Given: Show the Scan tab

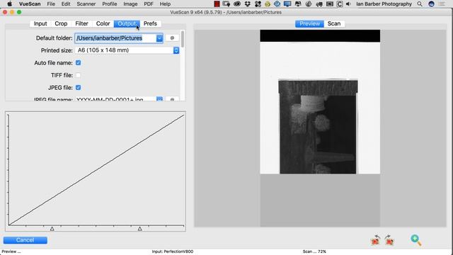Looking at the screenshot, I should (x=334, y=23).
